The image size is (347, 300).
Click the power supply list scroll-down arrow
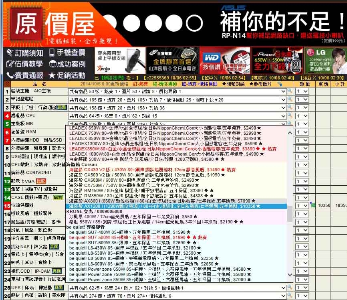pos(290,275)
